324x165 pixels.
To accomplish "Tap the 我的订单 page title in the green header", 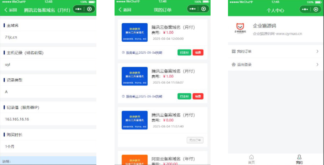I will pos(163,10).
